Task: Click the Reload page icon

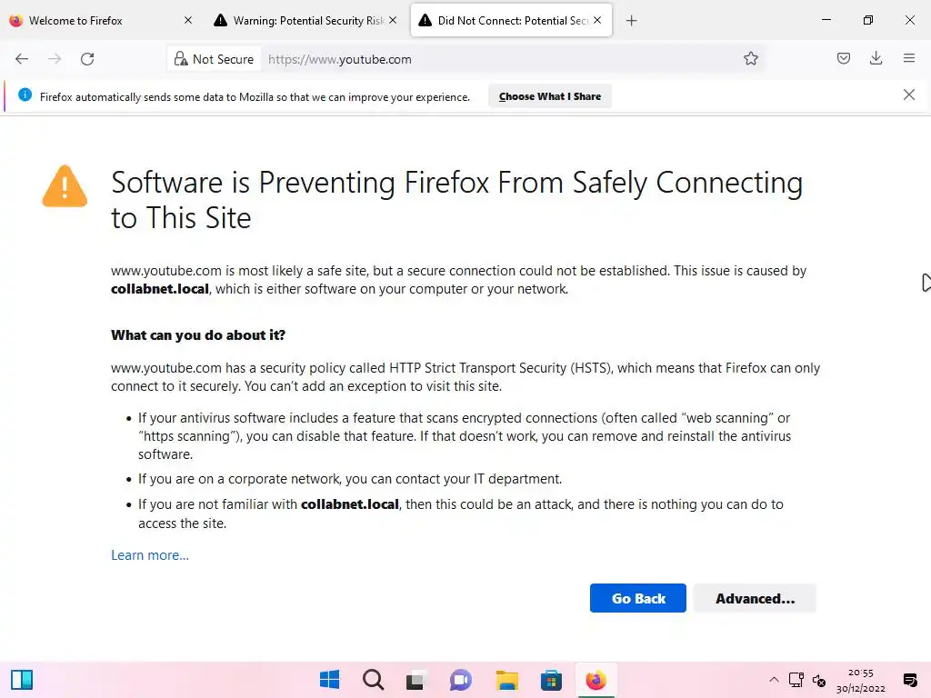Action: [87, 59]
